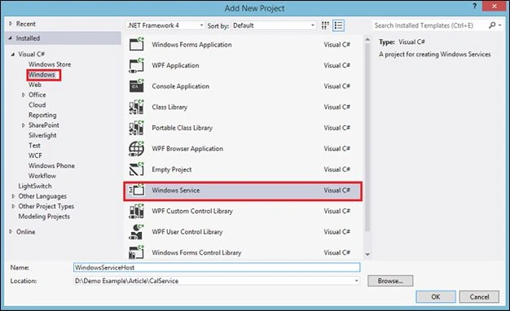Select the Web category
The image size is (510, 311).
[x=35, y=85]
